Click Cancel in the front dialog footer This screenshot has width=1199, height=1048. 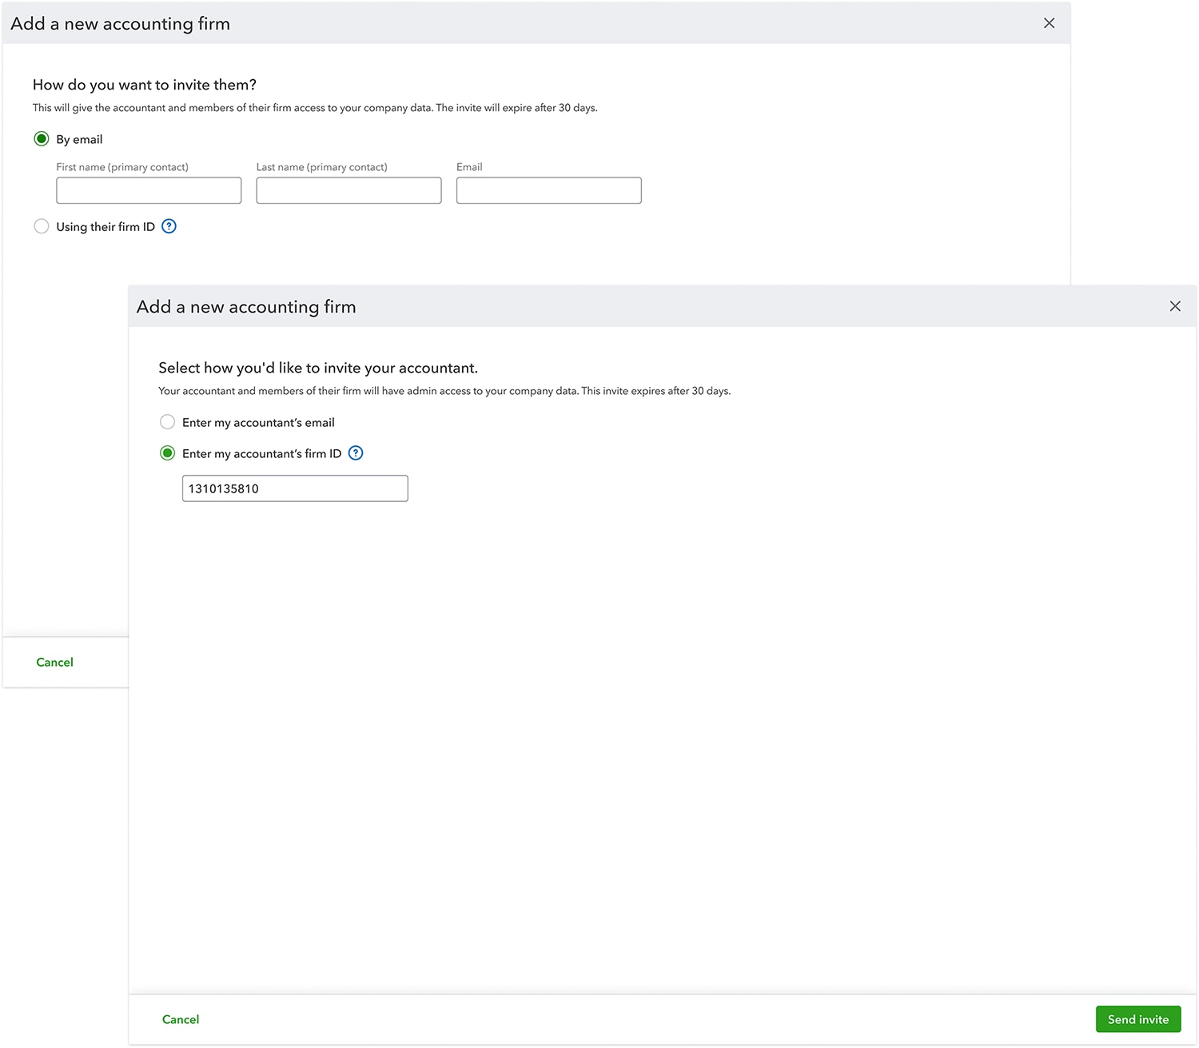coord(181,1019)
